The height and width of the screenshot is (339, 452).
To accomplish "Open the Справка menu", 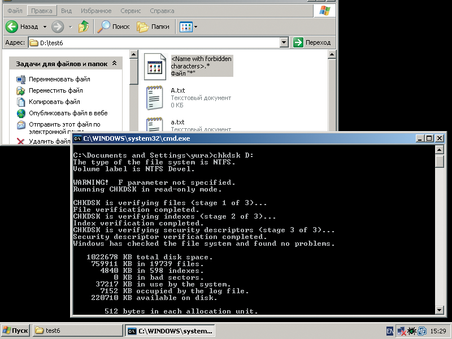I will click(162, 11).
